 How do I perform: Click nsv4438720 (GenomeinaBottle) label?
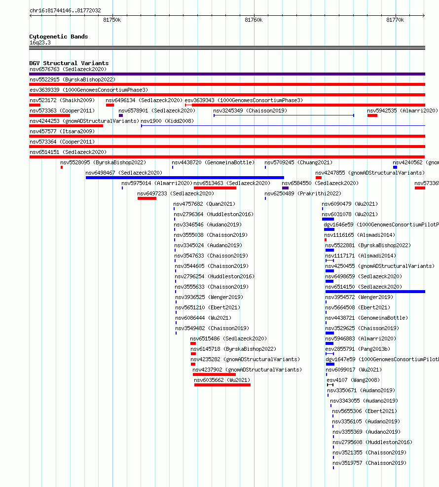click(x=213, y=162)
